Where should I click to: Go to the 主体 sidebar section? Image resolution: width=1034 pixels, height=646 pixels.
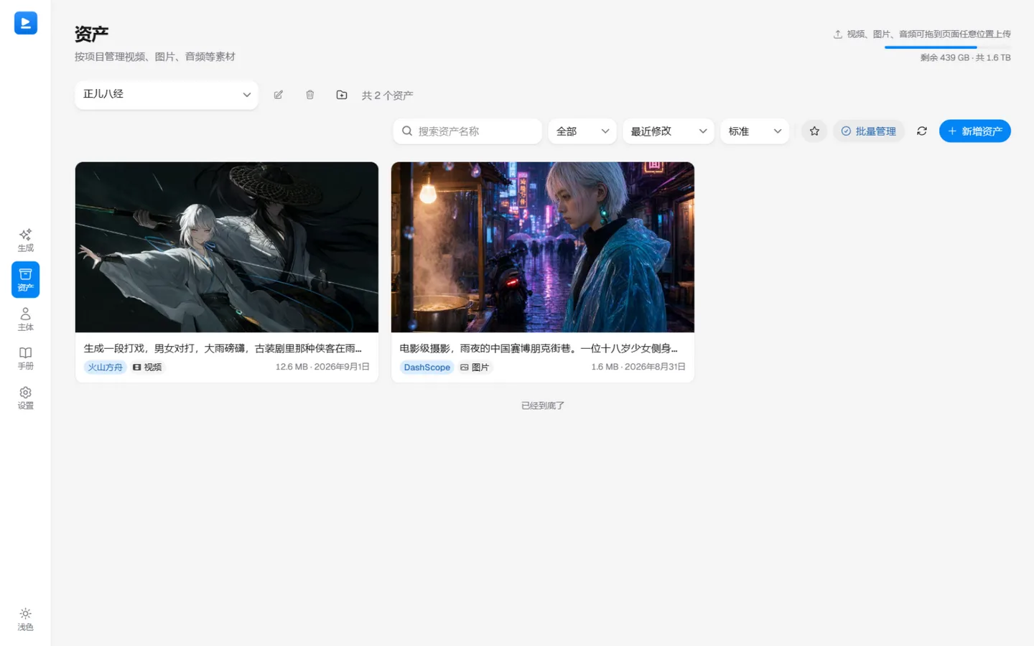[x=25, y=319]
